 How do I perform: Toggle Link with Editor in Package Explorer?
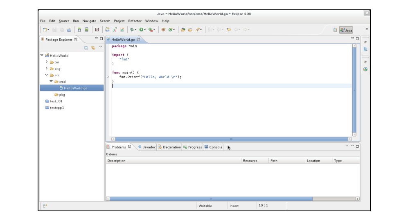click(x=93, y=48)
